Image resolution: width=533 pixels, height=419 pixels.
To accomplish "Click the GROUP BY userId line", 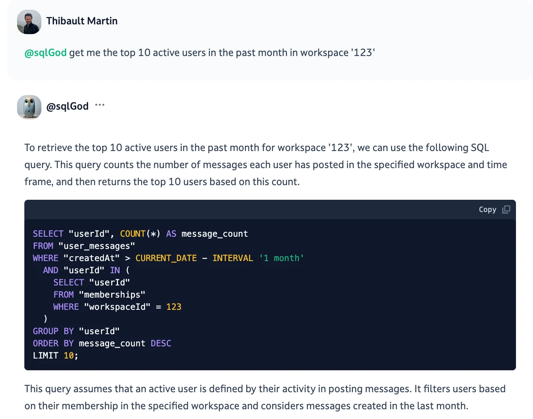I will coord(76,331).
